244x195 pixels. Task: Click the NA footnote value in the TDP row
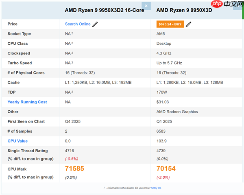coord(69,92)
